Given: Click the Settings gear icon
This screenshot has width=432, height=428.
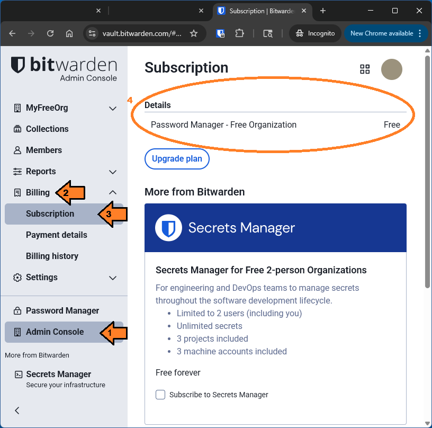Looking at the screenshot, I should (17, 278).
